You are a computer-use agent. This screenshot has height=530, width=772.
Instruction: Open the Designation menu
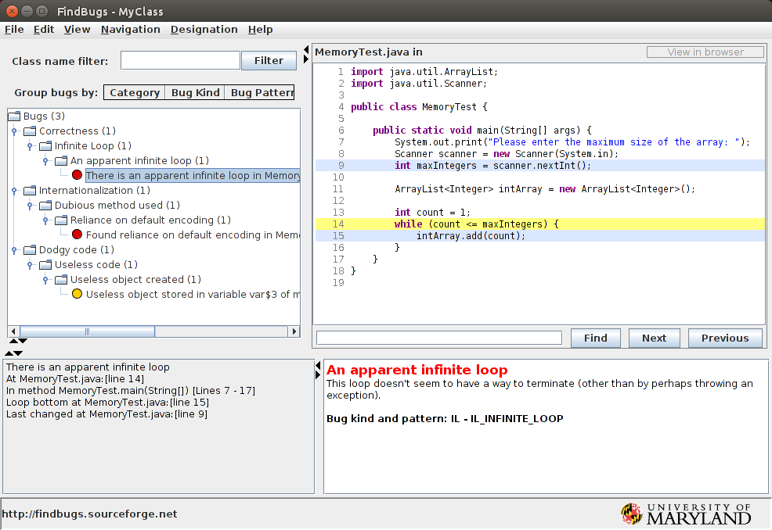(204, 30)
